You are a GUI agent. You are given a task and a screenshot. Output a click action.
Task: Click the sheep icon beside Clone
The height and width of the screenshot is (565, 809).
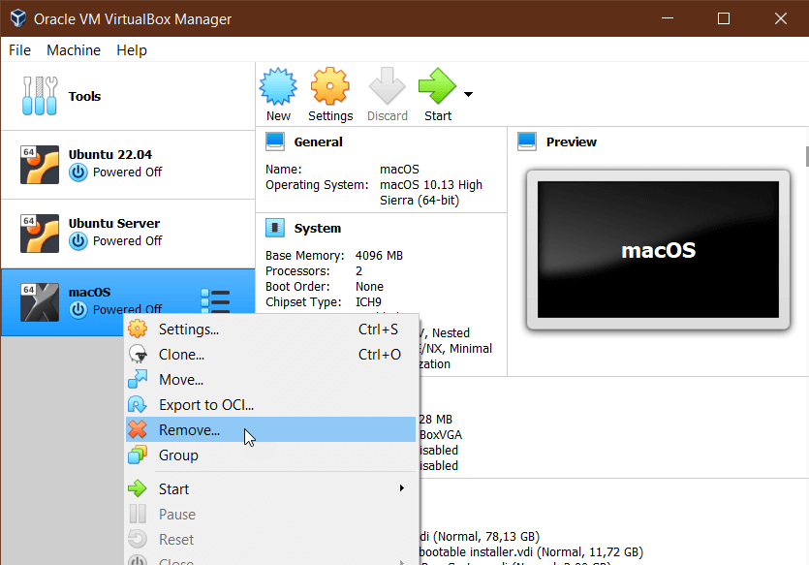pyautogui.click(x=138, y=354)
